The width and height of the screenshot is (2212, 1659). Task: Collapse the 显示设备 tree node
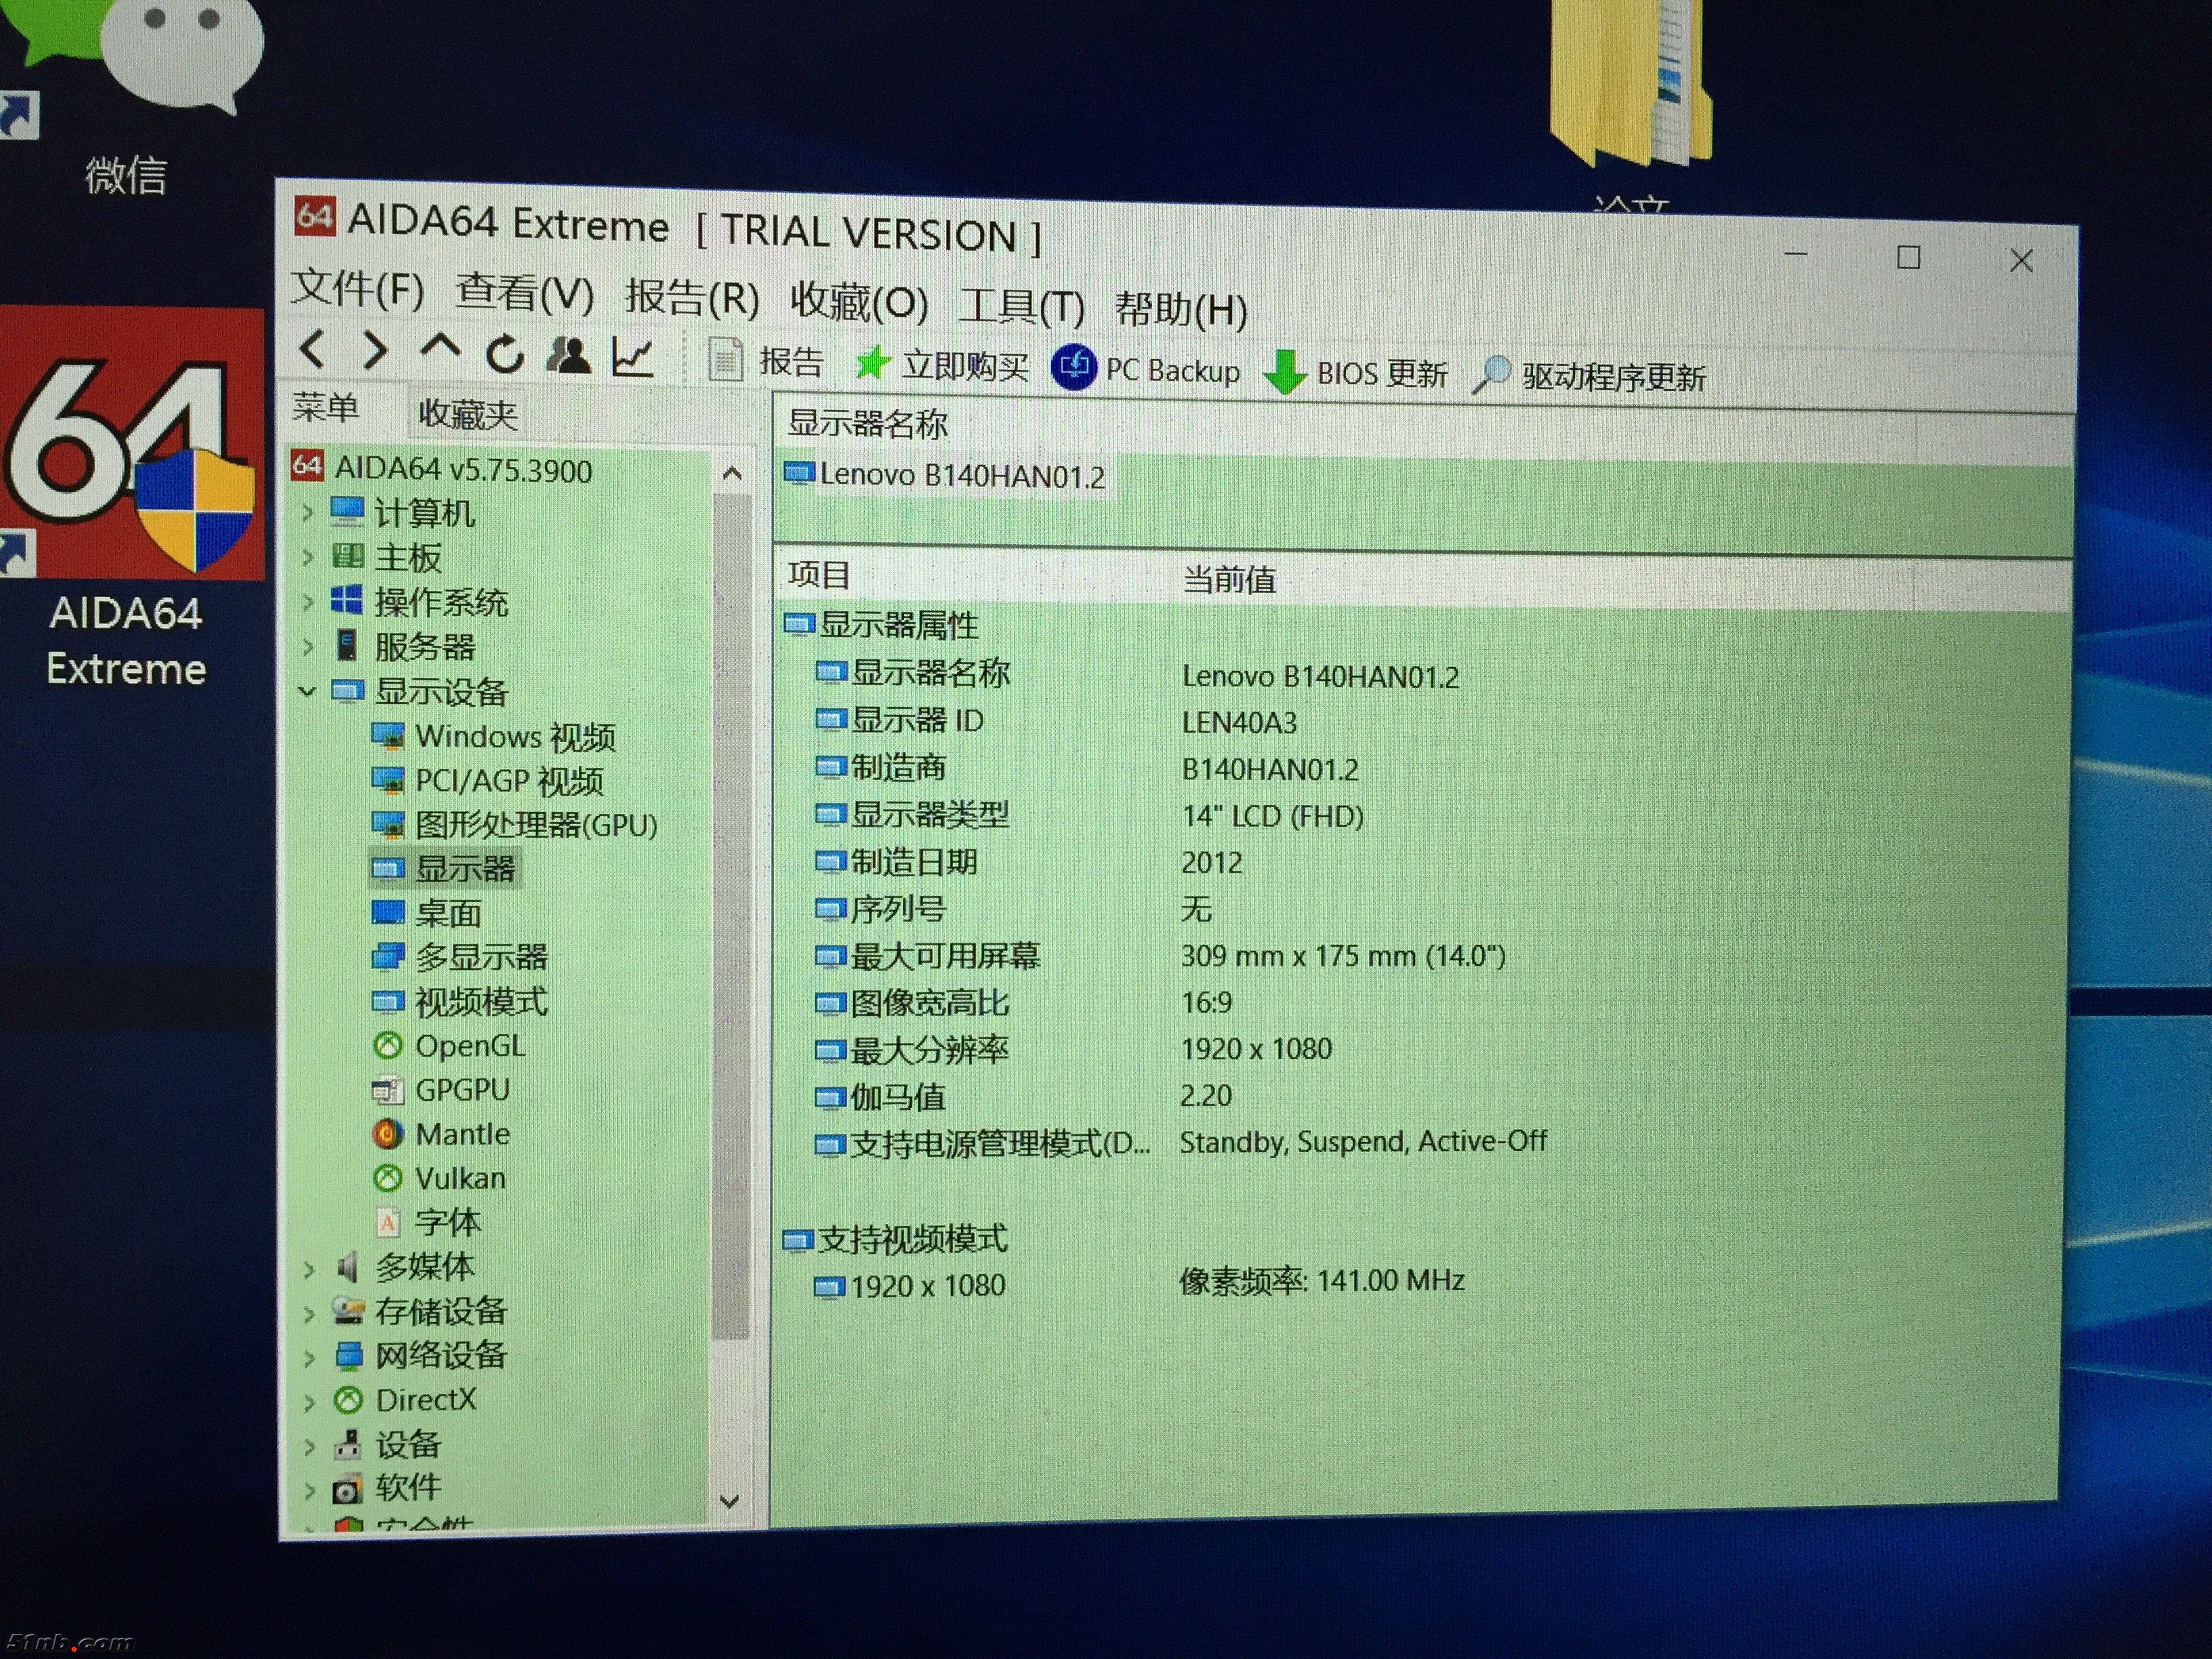click(308, 691)
